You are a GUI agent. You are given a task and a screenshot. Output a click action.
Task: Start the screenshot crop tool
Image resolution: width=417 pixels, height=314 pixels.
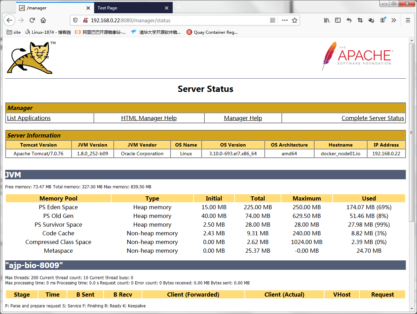(360, 20)
